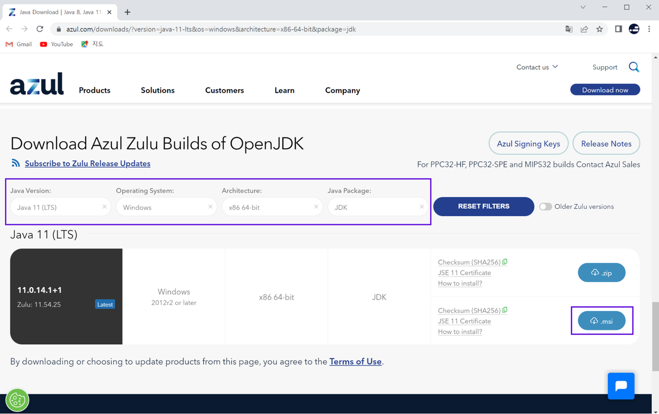Click the browser forward arrow
This screenshot has height=414, width=659.
pos(25,29)
